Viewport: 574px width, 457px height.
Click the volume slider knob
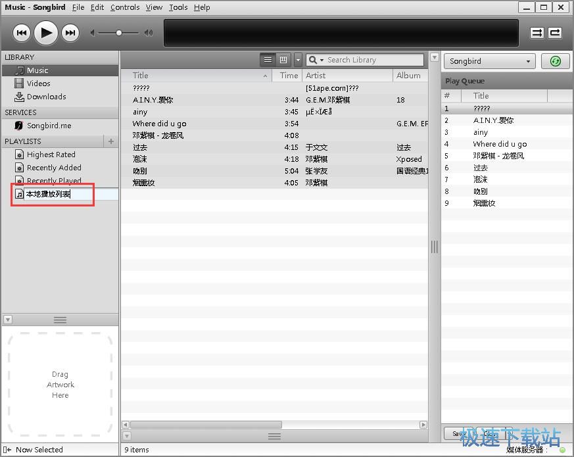coord(118,33)
